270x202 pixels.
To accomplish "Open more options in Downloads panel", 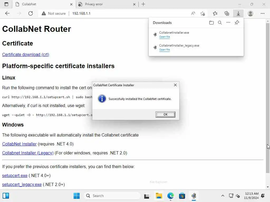I will pos(228,23).
